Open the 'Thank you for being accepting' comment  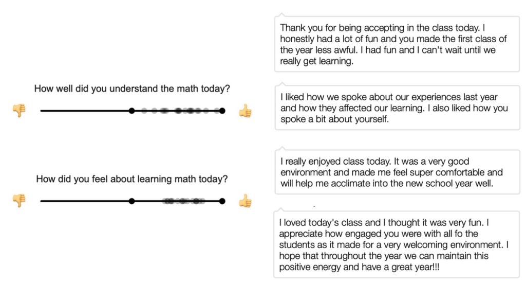coord(397,44)
